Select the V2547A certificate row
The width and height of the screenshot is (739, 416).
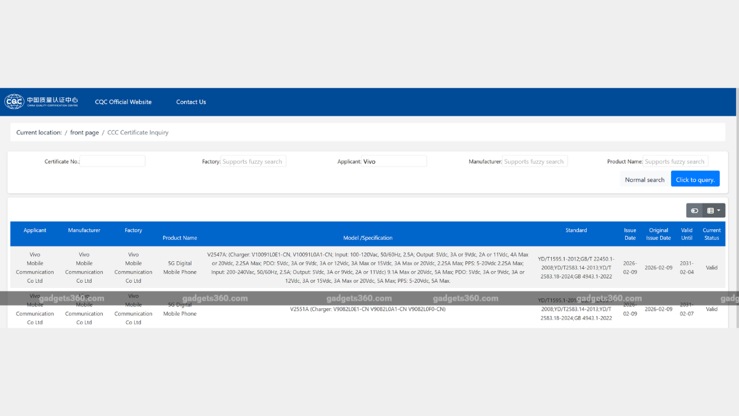pos(368,267)
